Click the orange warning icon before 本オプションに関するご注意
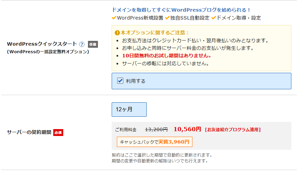 [x=118, y=33]
